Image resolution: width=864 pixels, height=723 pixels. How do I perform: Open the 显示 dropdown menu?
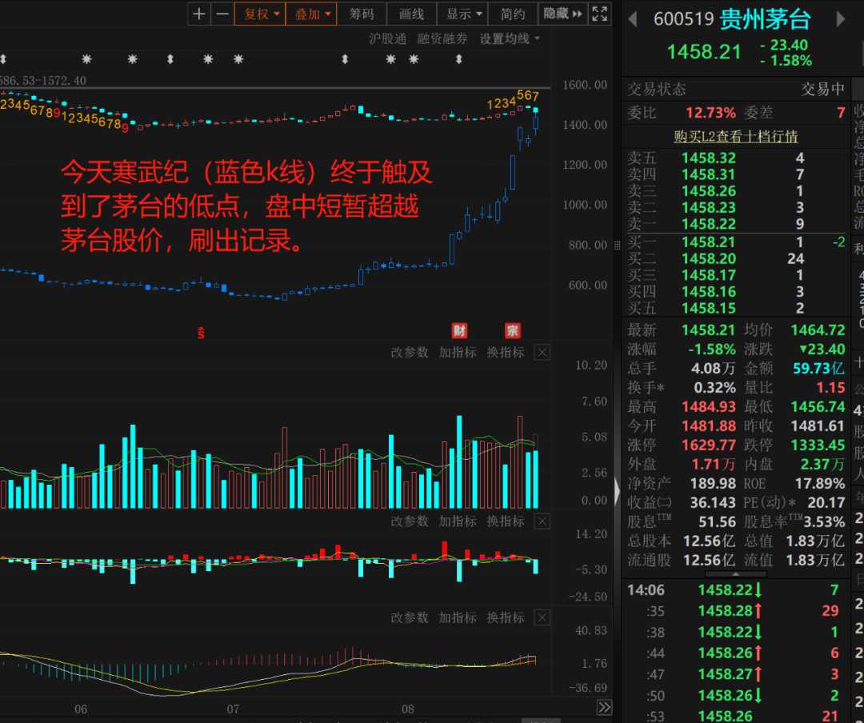pyautogui.click(x=462, y=14)
